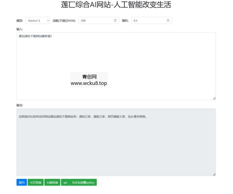Open the AI画转画 button
This screenshot has width=233, height=194.
click(x=52, y=182)
